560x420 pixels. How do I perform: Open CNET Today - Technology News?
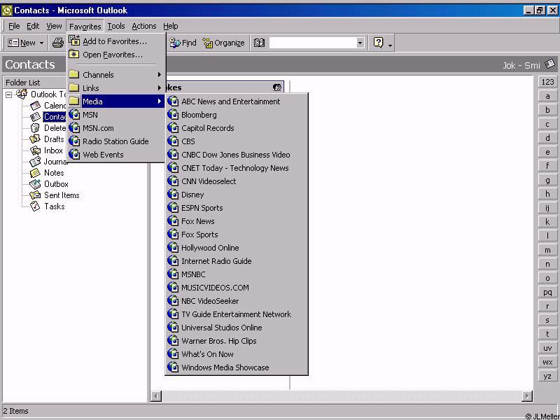click(237, 168)
